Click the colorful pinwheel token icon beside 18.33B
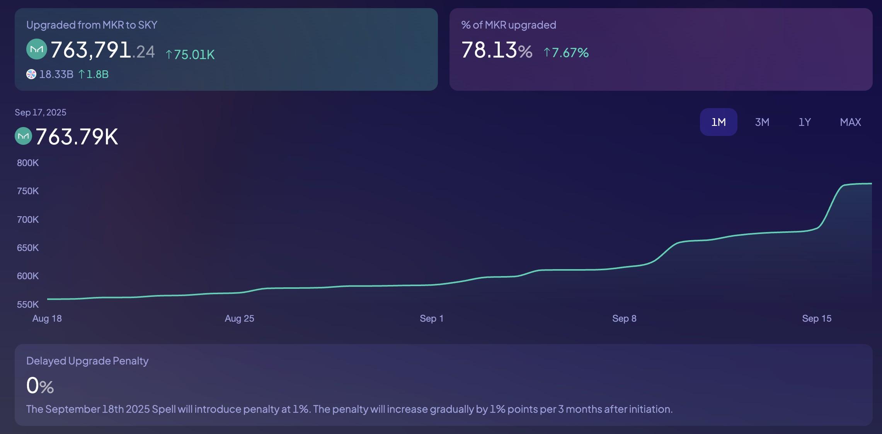 point(31,74)
